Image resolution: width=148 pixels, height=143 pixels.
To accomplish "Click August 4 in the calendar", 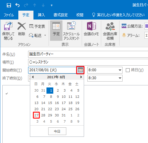I will [71, 90].
